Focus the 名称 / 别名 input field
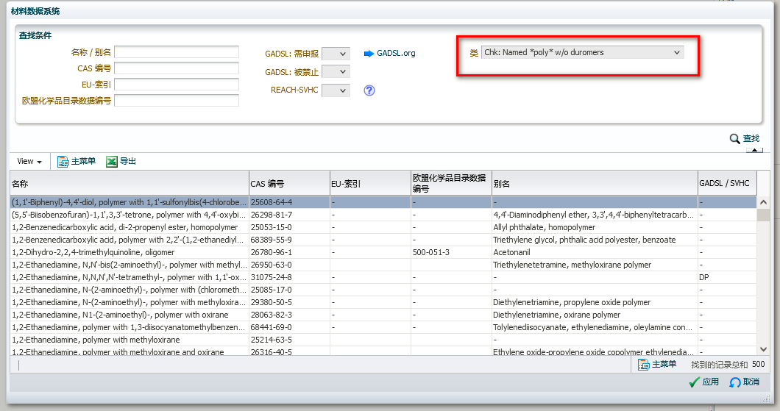 coord(177,52)
